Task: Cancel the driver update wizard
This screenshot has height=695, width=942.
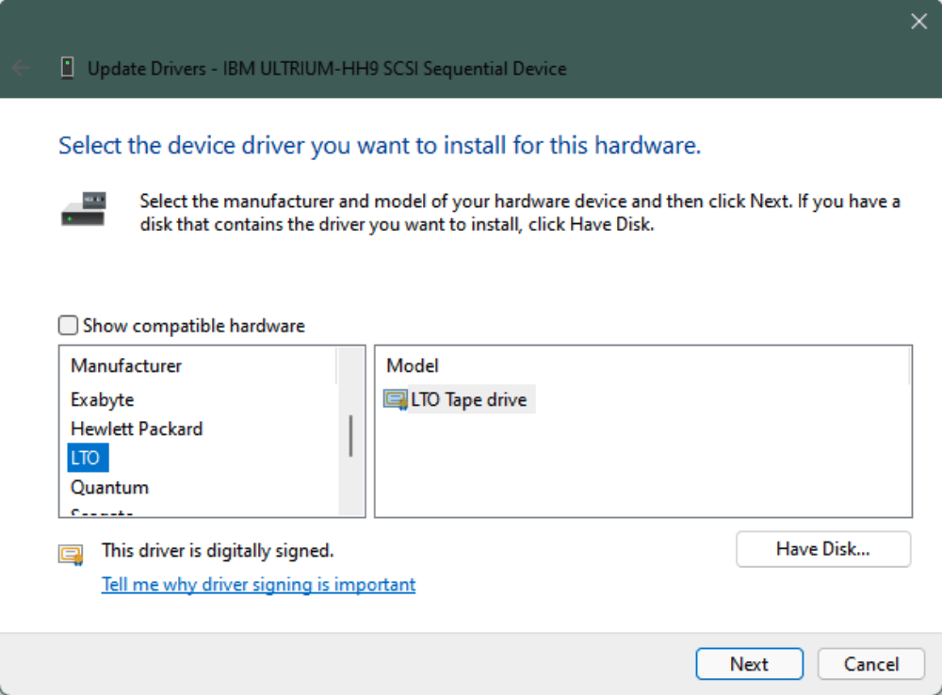Action: click(x=870, y=664)
